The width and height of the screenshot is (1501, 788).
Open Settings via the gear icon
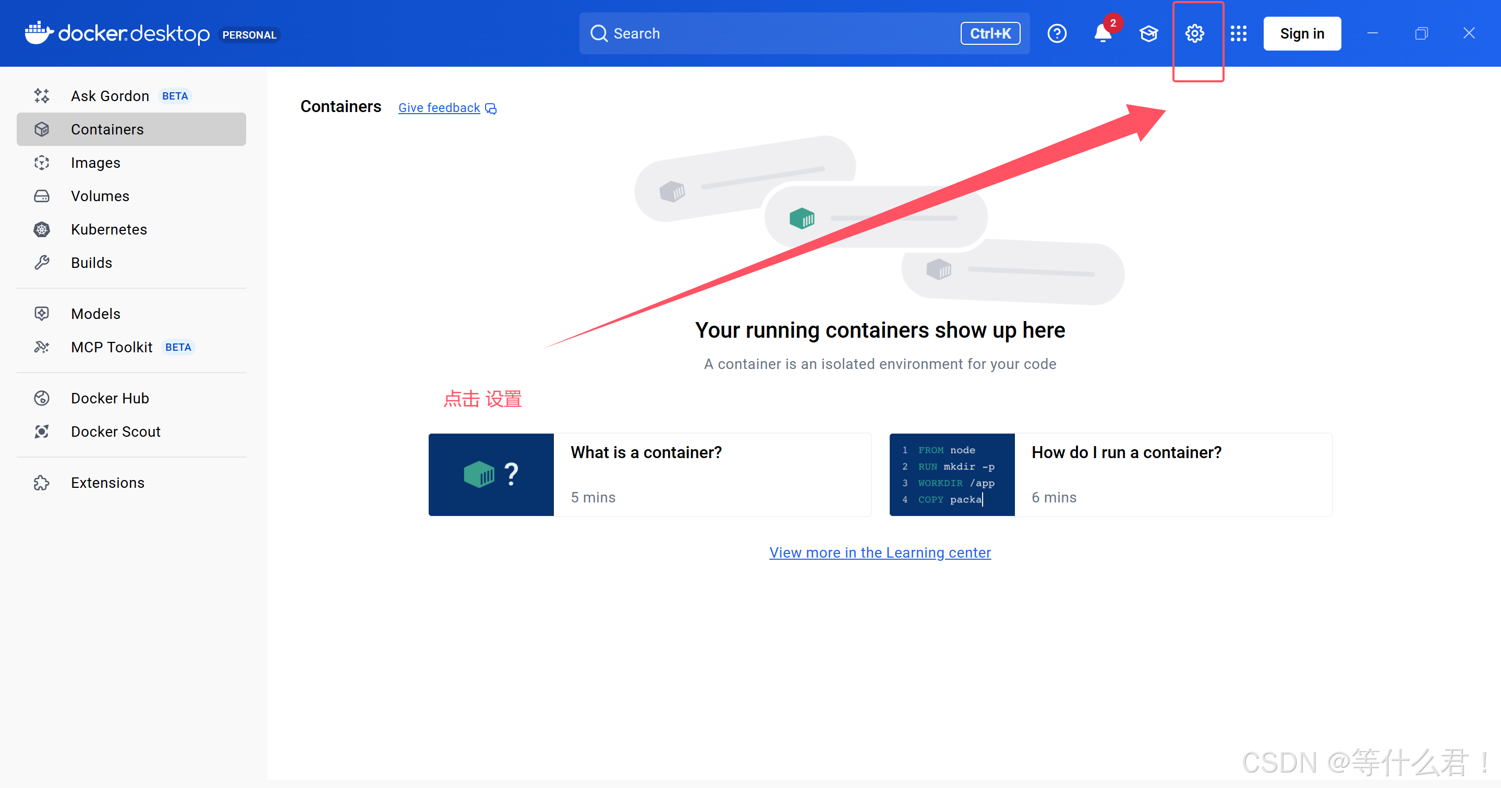tap(1194, 34)
